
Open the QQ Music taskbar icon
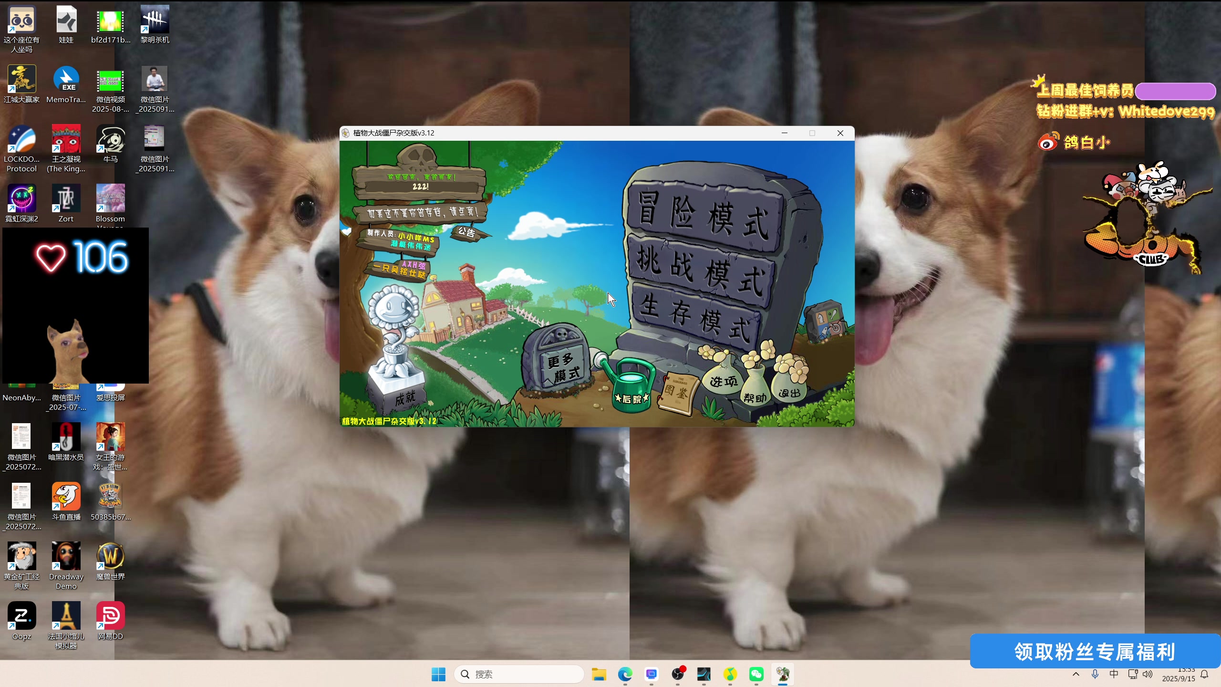point(730,674)
